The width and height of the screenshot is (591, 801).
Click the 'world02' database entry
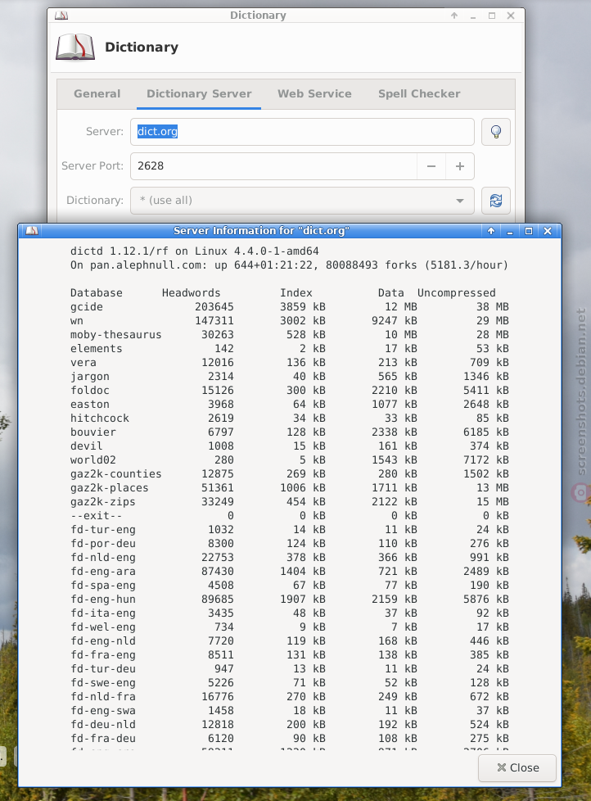tap(92, 459)
